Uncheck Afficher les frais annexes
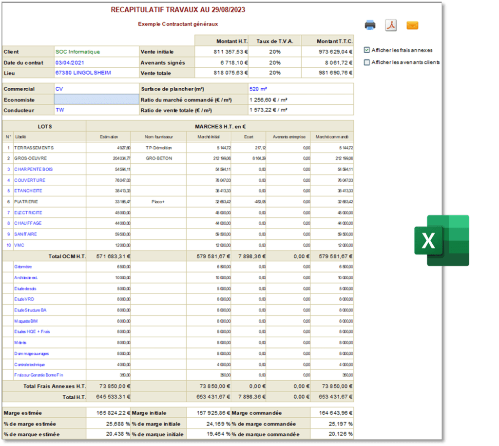499x446 pixels. 367,50
